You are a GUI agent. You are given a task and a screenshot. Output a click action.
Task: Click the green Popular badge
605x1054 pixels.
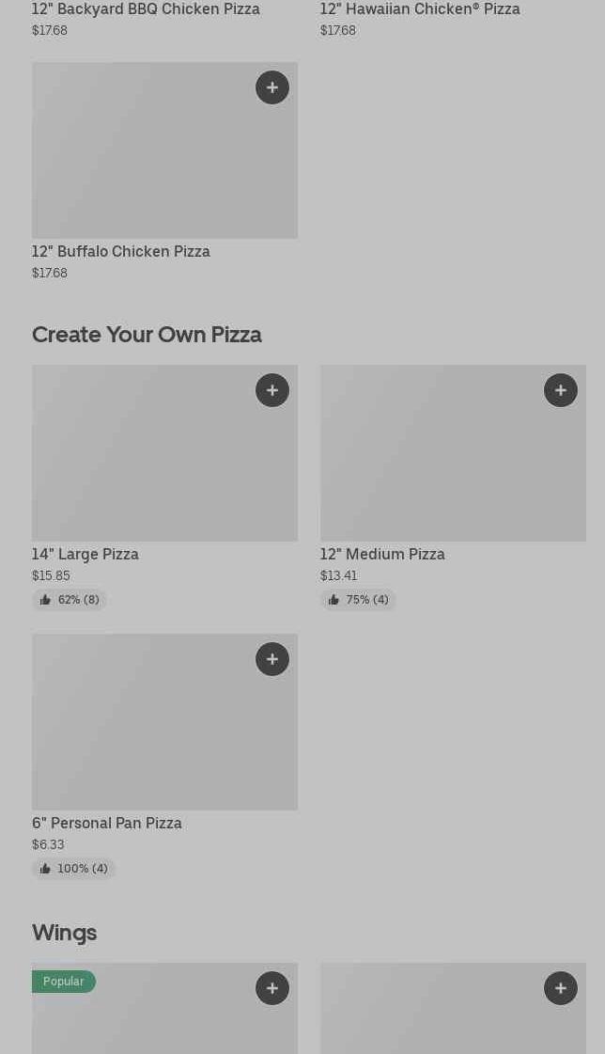[64, 982]
